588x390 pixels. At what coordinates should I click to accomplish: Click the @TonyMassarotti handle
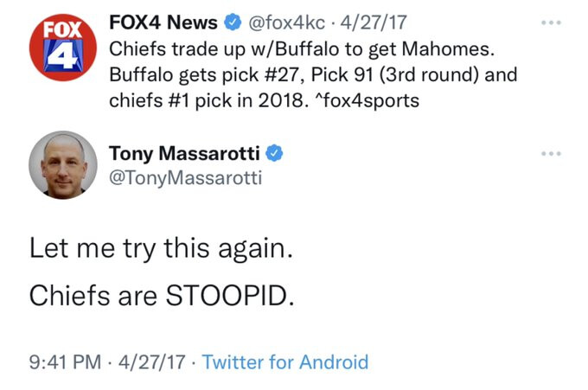[185, 178]
